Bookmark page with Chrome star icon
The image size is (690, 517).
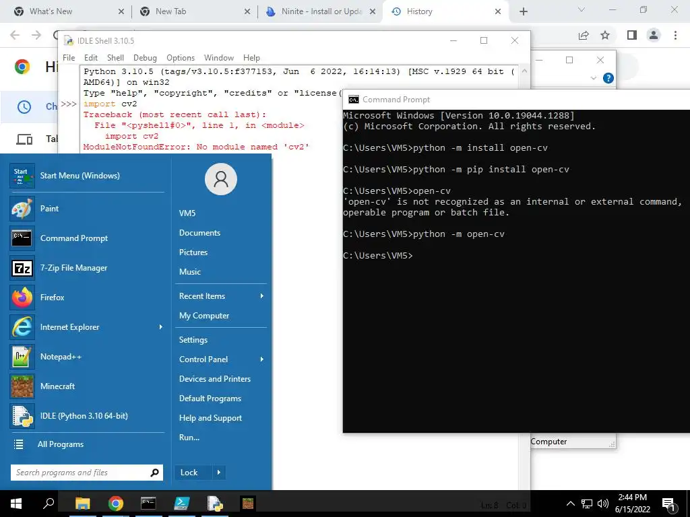[605, 35]
